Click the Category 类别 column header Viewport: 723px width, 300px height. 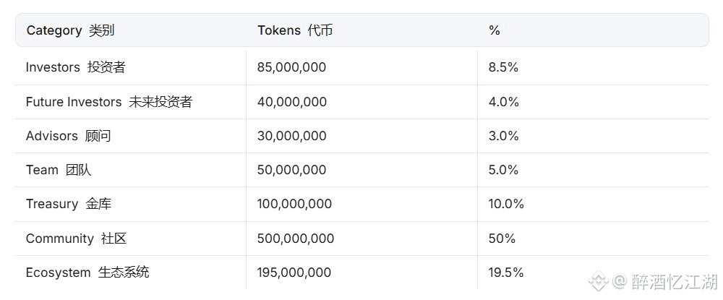pos(70,30)
